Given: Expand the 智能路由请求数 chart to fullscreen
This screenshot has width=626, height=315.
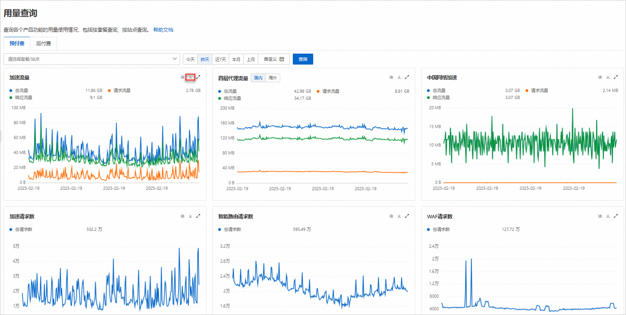Looking at the screenshot, I should tap(407, 216).
